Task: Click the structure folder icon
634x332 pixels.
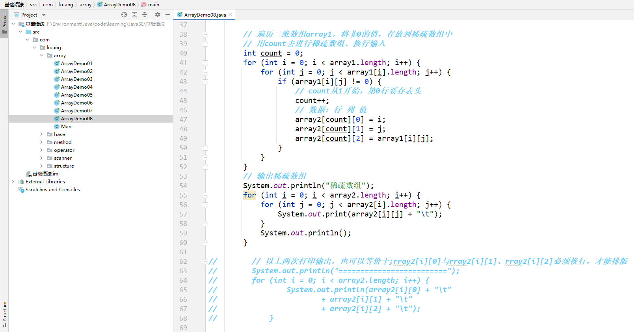Action: pyautogui.click(x=50, y=166)
